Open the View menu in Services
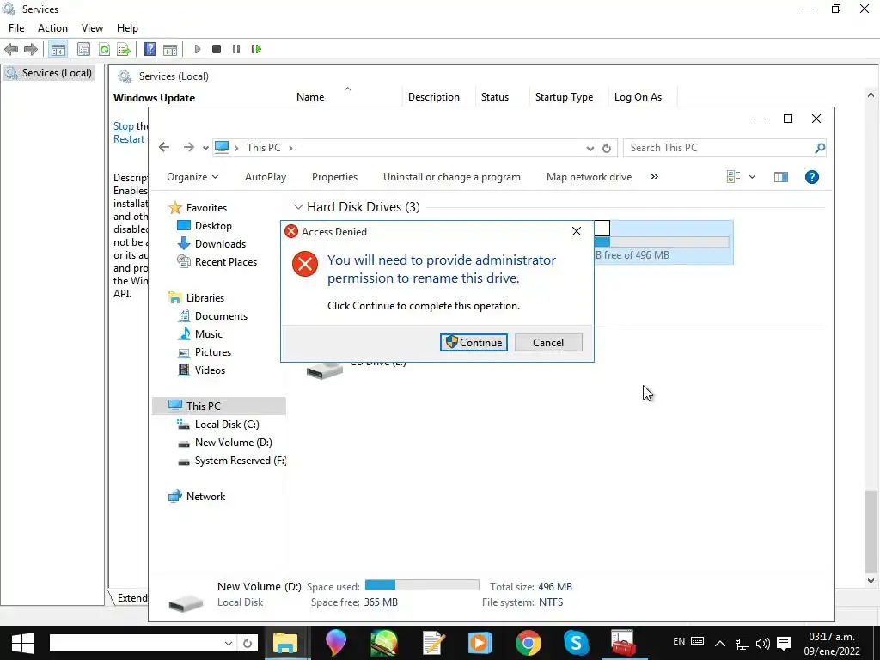Image resolution: width=880 pixels, height=660 pixels. coord(92,28)
